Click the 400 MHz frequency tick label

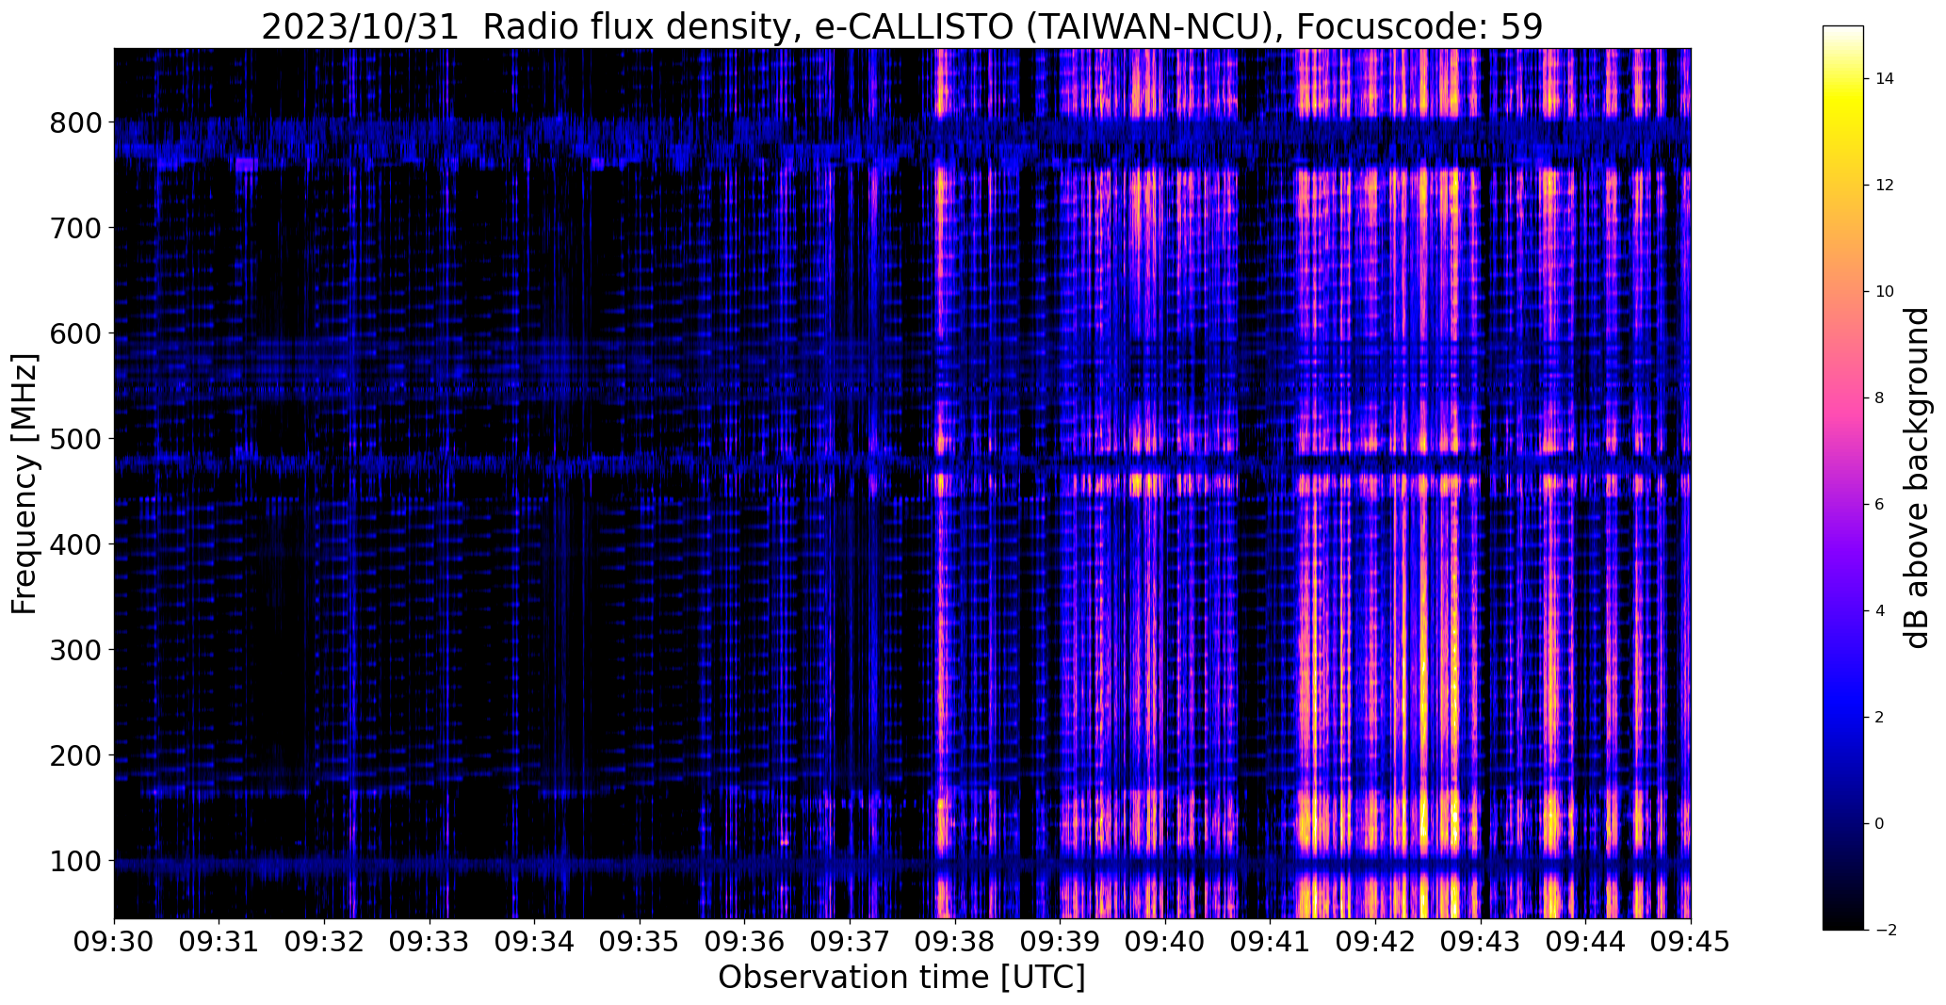point(75,544)
